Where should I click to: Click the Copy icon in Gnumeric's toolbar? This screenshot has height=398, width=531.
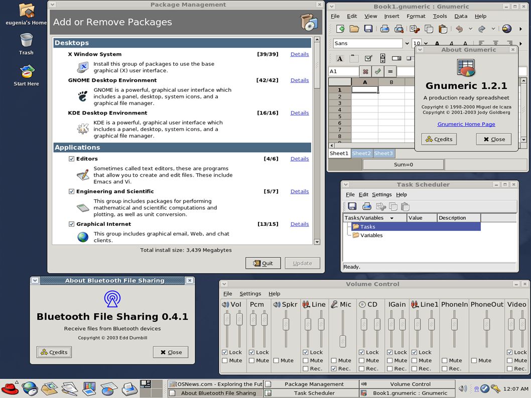click(429, 29)
